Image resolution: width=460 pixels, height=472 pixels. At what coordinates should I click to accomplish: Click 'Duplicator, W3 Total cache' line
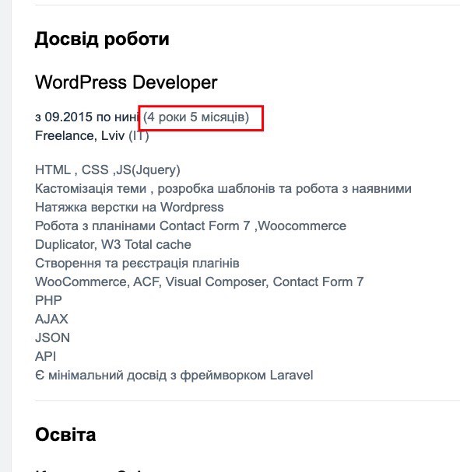tap(113, 244)
